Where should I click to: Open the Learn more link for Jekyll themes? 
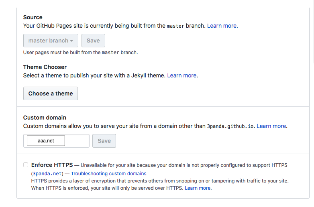pos(182,75)
